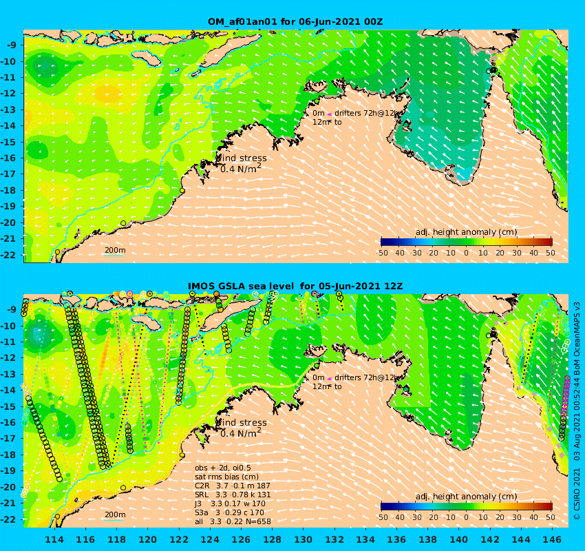Click longitude label '114' on the x-axis

click(54, 539)
